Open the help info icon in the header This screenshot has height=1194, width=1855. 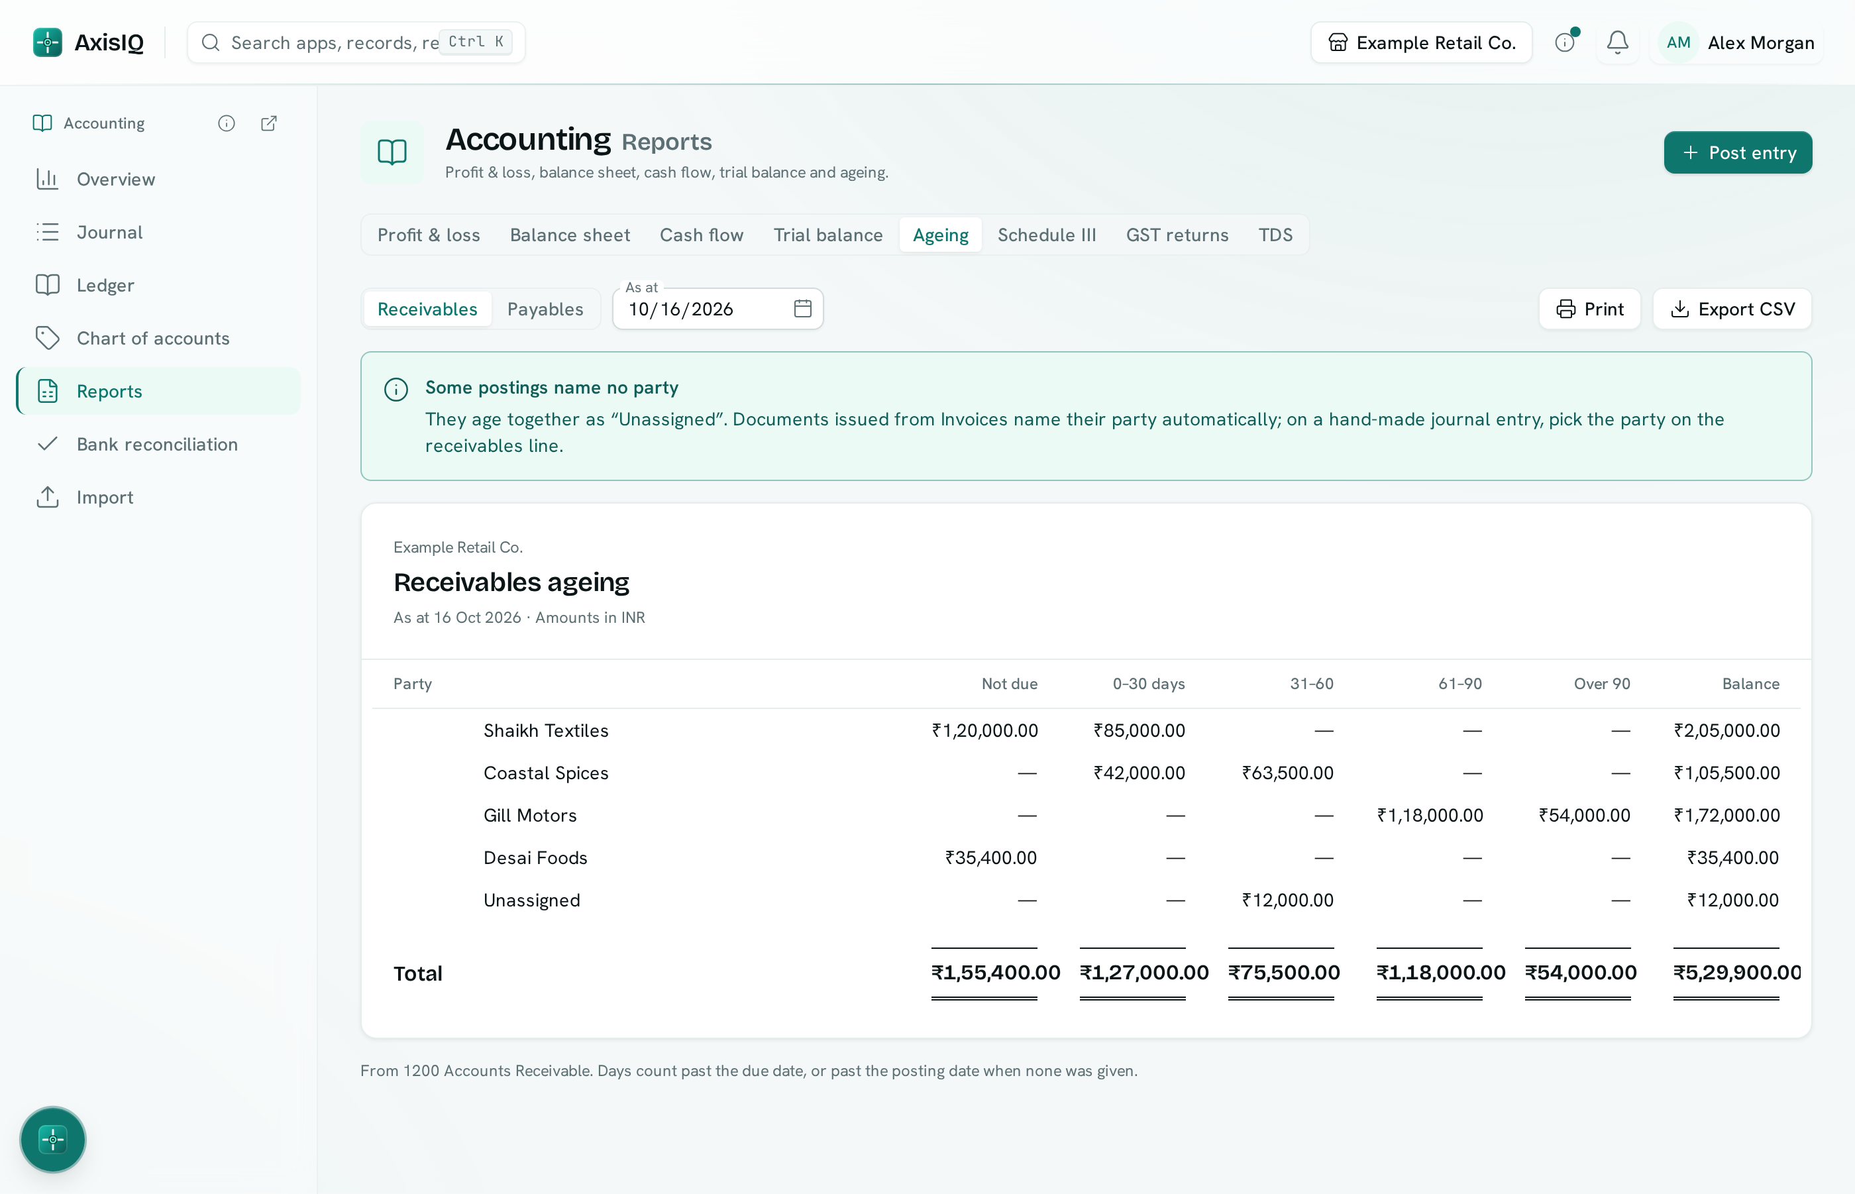tap(1565, 42)
